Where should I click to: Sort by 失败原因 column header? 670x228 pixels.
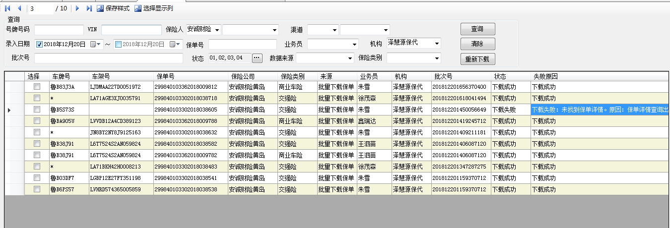click(x=600, y=76)
